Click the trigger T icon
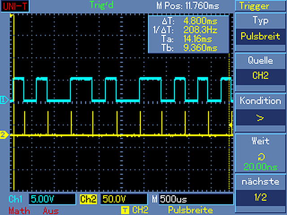This screenshot has width=287, height=215. pyautogui.click(x=125, y=210)
